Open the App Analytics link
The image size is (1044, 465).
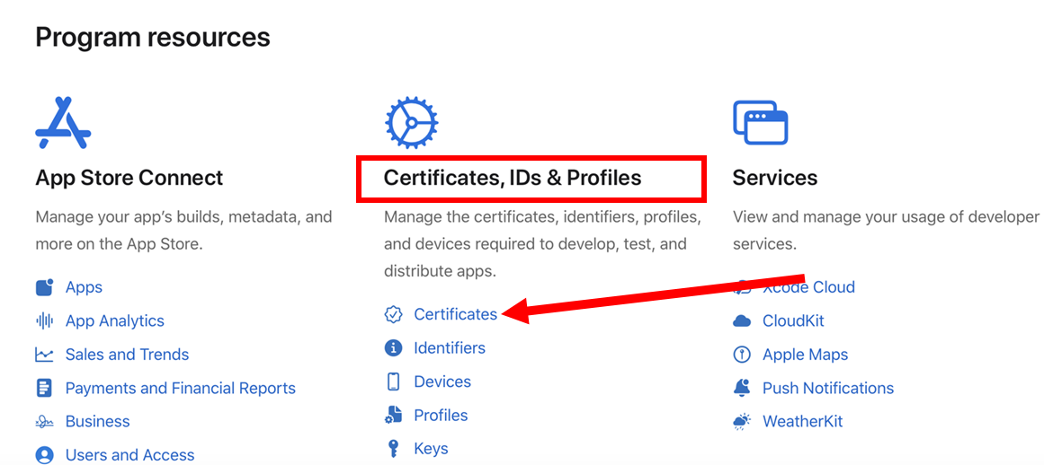114,320
